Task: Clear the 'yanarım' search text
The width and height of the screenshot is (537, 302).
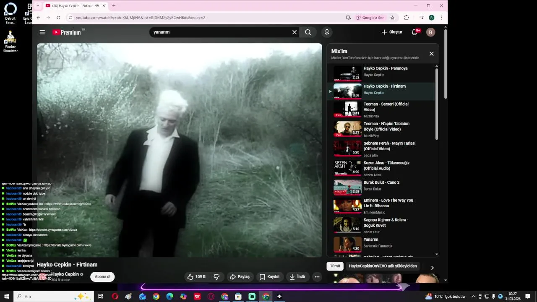Action: tap(295, 32)
